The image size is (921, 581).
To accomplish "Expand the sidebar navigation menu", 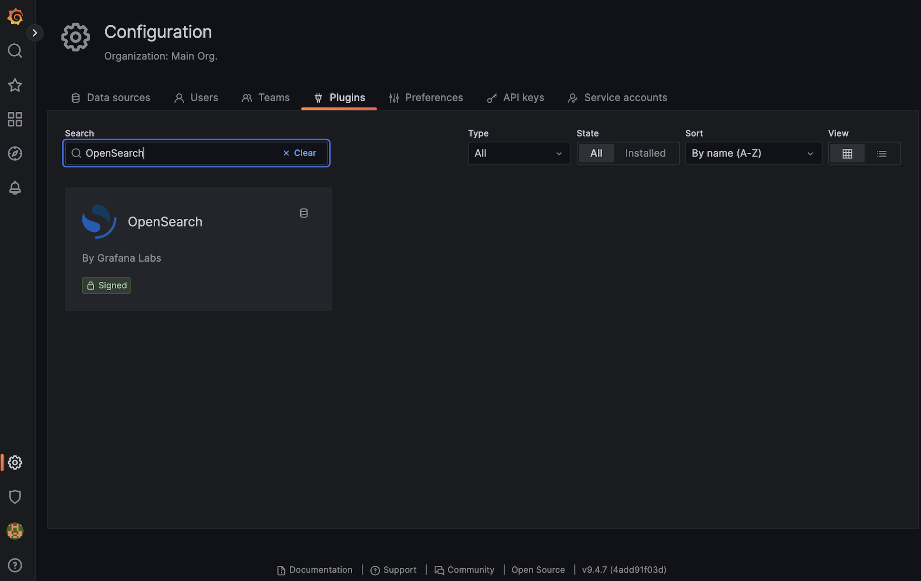I will pos(34,33).
